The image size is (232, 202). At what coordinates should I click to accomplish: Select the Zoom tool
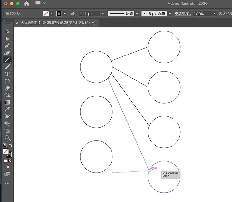pos(7,138)
